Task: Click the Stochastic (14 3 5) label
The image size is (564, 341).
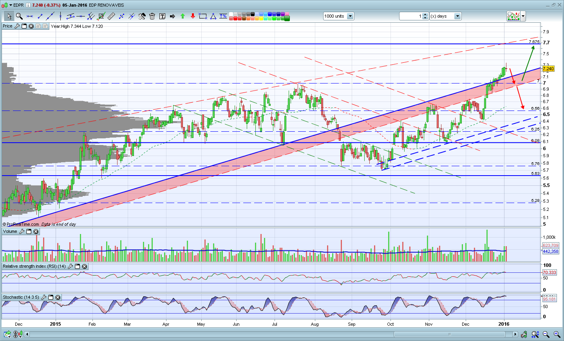Action: point(21,297)
